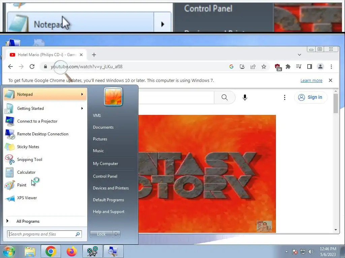Click the Fantasy Factory video frame

tap(207, 174)
